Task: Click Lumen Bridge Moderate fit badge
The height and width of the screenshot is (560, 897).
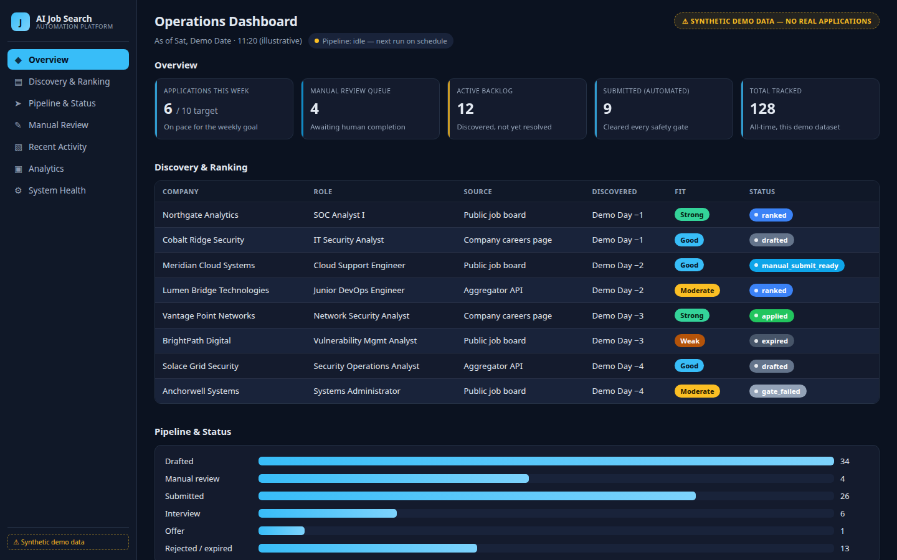Action: (x=697, y=291)
